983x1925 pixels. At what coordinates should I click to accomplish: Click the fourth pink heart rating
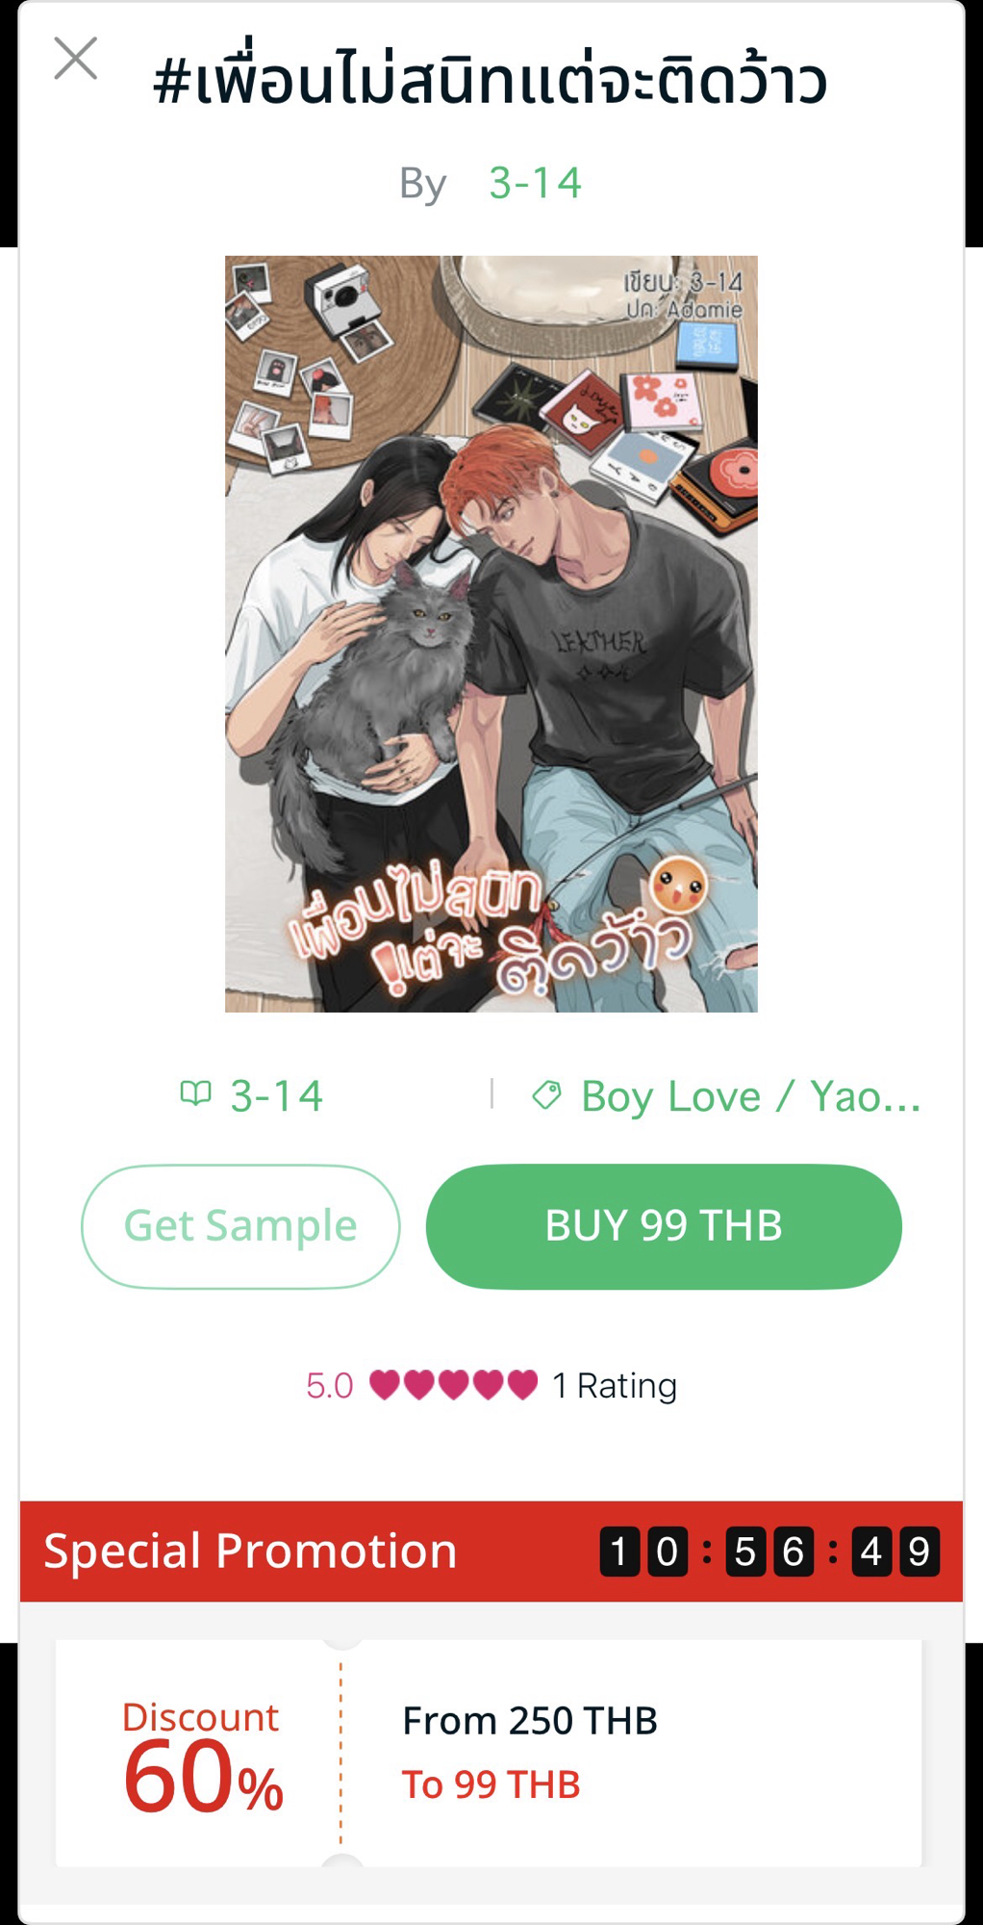tap(489, 1385)
